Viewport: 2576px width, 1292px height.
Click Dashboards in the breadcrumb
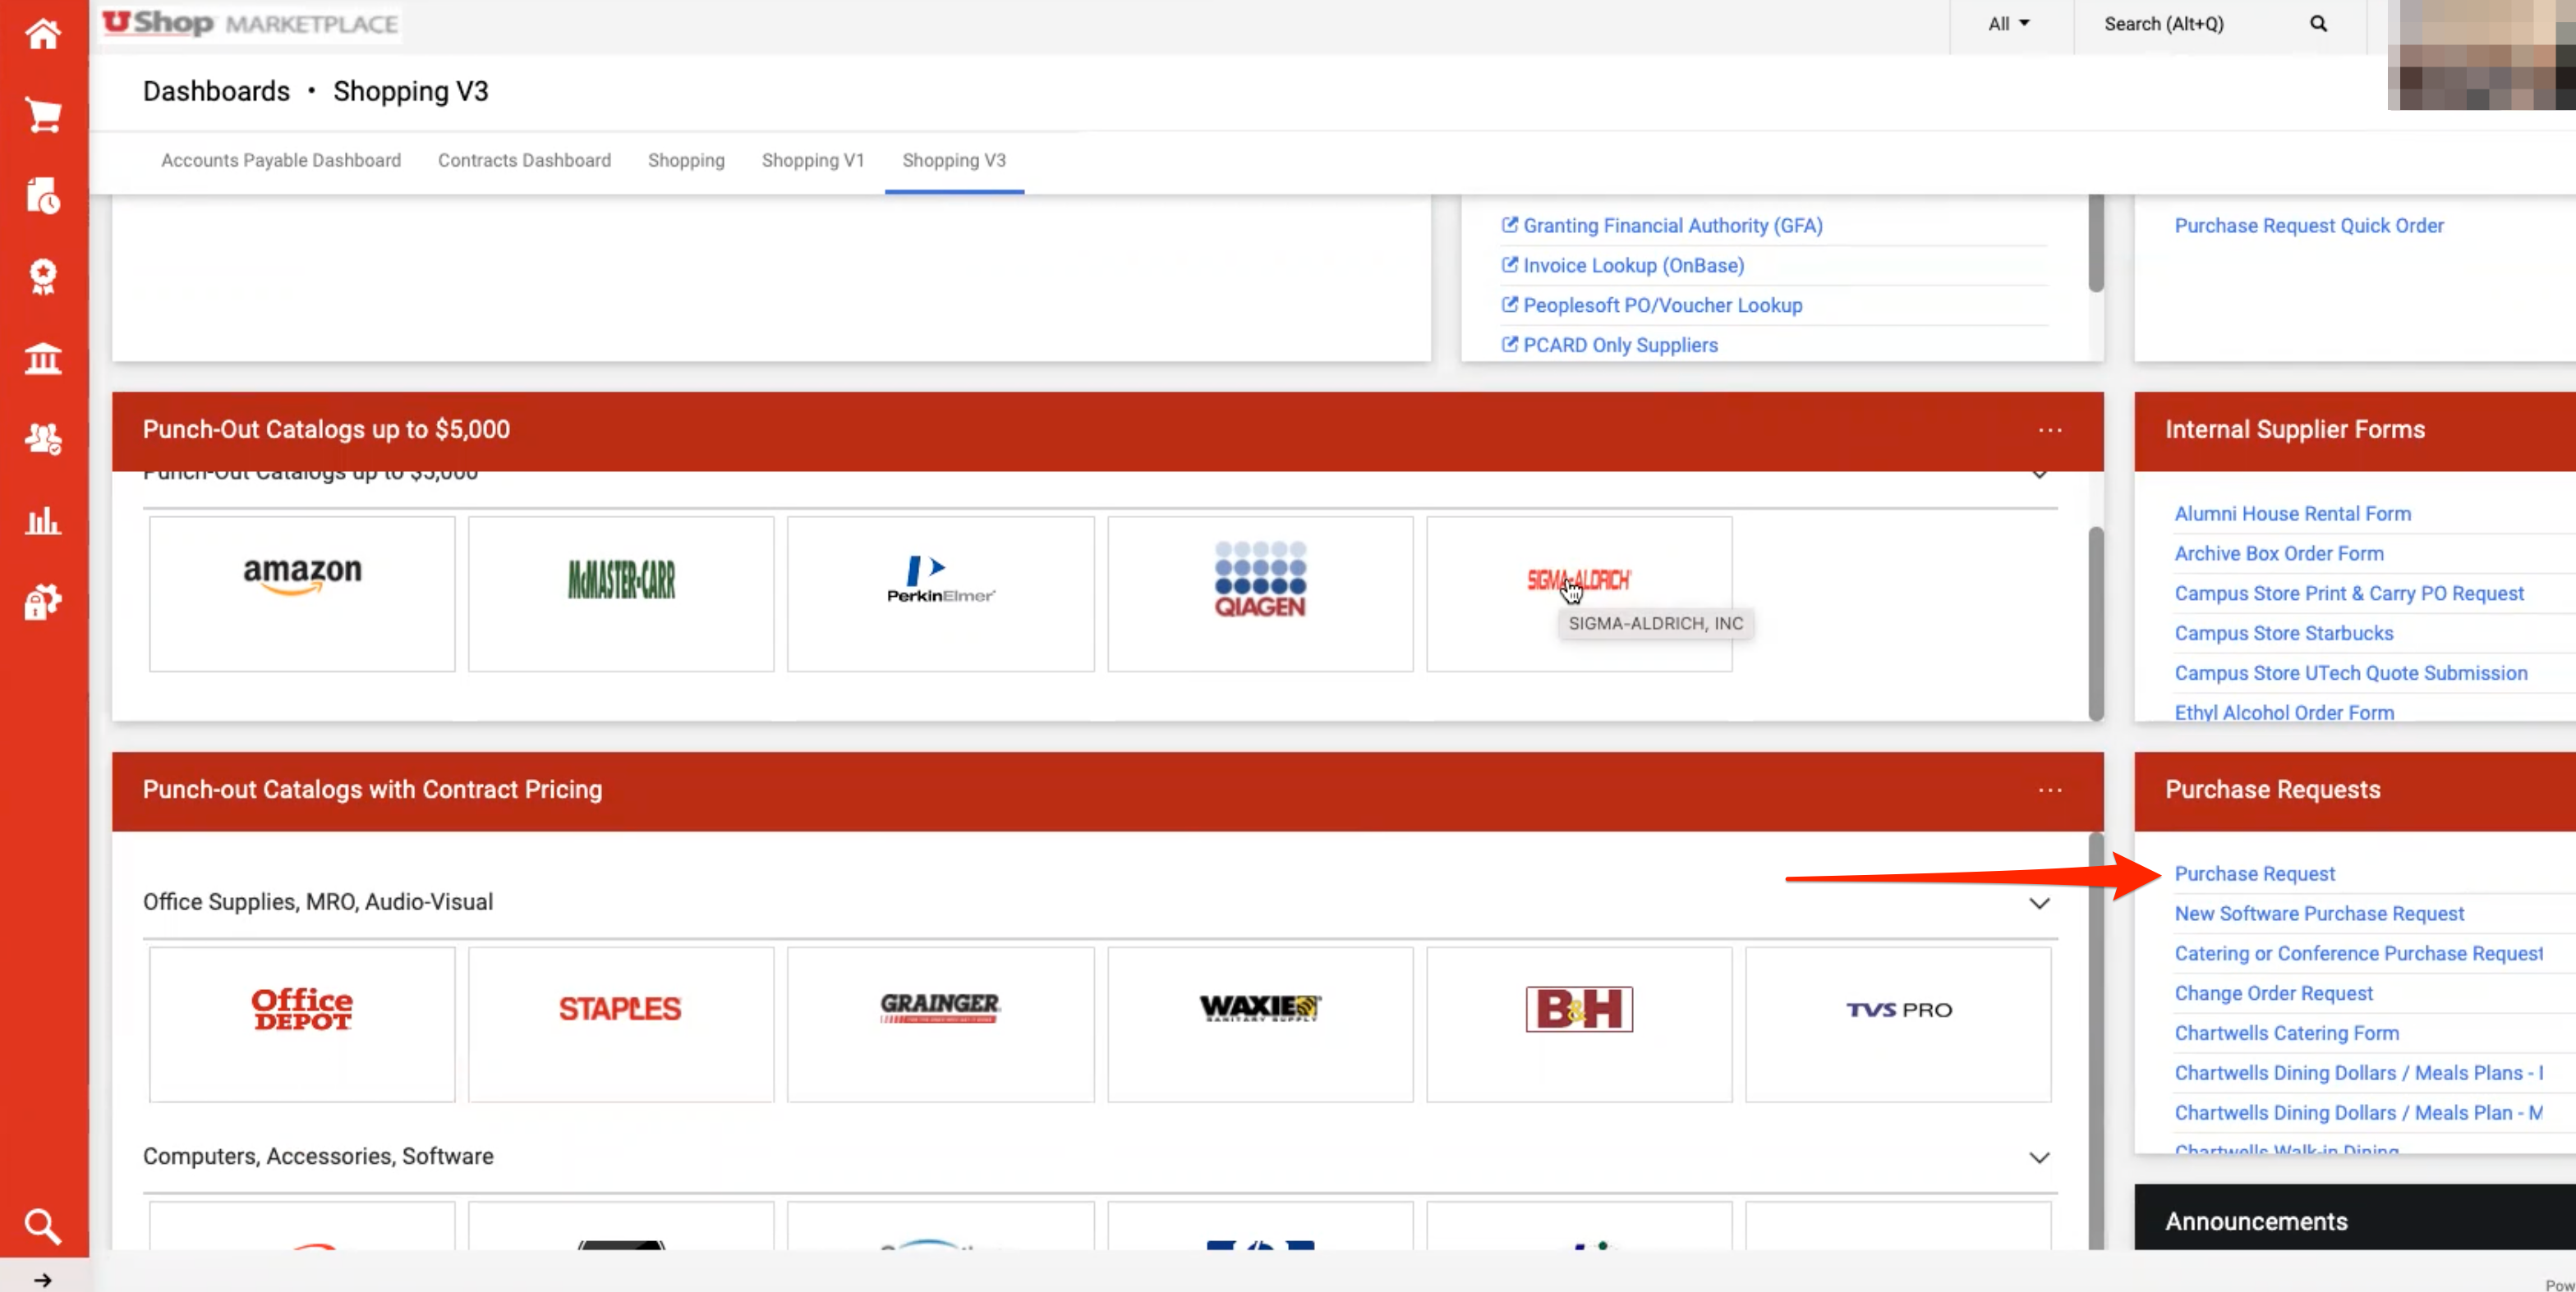(216, 91)
